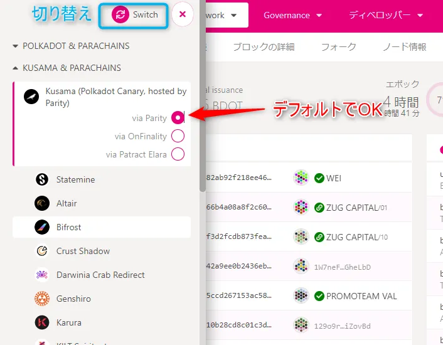Choose Genshiro network label
The height and width of the screenshot is (345, 443).
pyautogui.click(x=74, y=299)
